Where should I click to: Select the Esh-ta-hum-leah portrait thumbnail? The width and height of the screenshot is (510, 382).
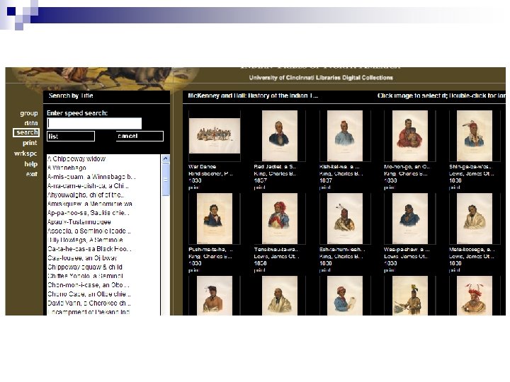click(345, 219)
